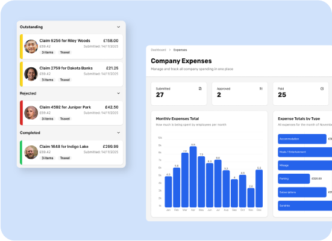This screenshot has width=332, height=241.
Task: Click Travel tag on Riley Woods claim
Action: tap(65, 52)
